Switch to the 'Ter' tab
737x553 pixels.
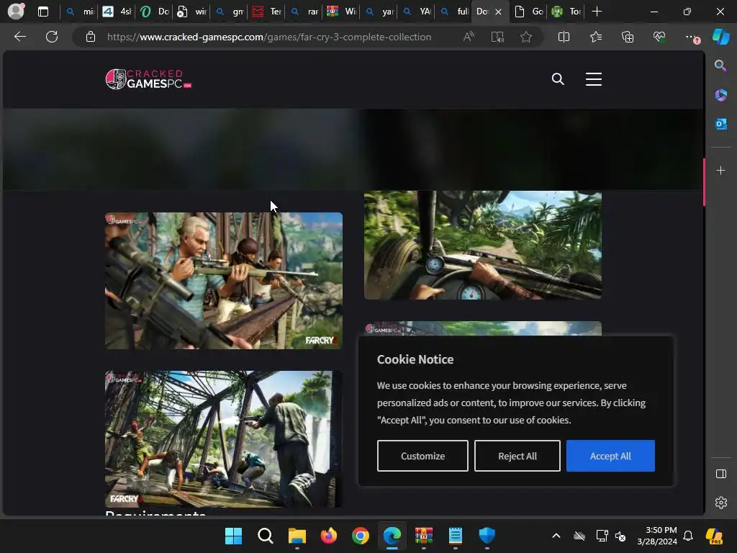266,12
